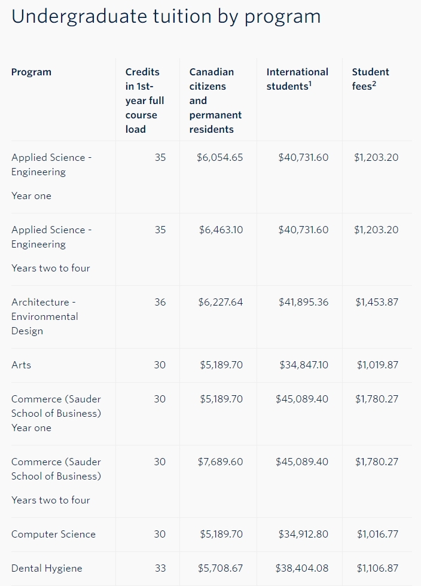Click the Undergraduate tuition by program heading
Image resolution: width=421 pixels, height=586 pixels.
(166, 17)
